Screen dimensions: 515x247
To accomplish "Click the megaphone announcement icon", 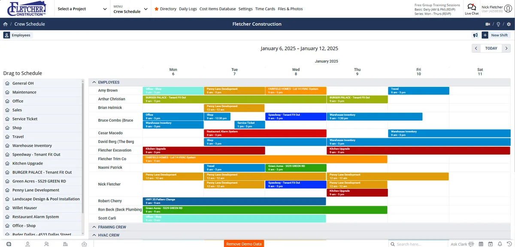I will click(x=476, y=35).
